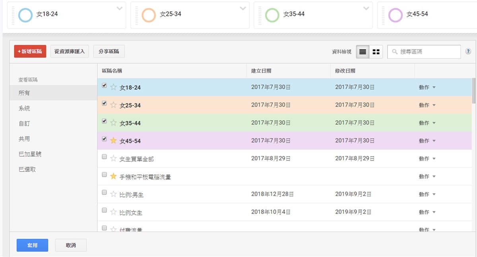Expand the 女18-24 segment card chevron
Image resolution: width=477 pixels, height=257 pixels.
point(119,8)
